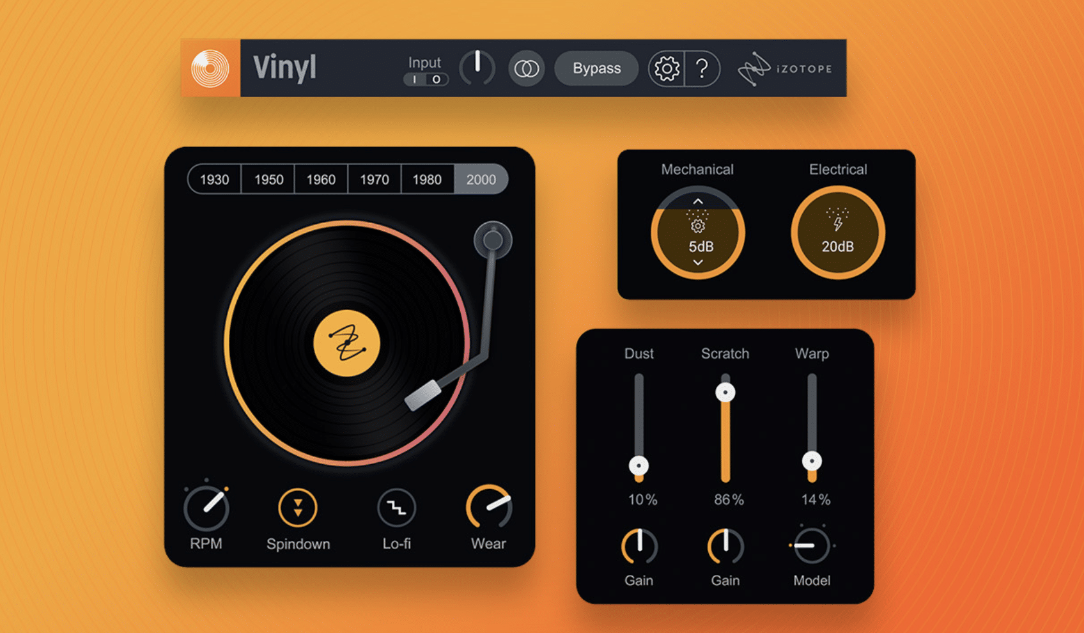1084x633 pixels.
Task: Click the Warp 14% value
Action: [x=816, y=500]
